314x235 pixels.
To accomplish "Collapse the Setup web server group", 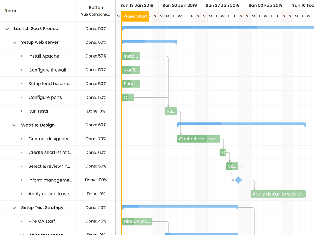I will (x=14, y=43).
